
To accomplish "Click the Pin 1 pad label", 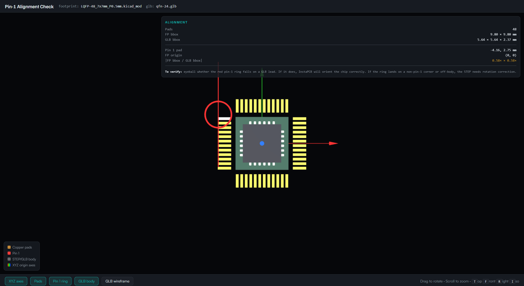I will [173, 50].
